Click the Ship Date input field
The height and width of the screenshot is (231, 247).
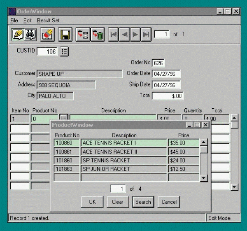(x=166, y=85)
